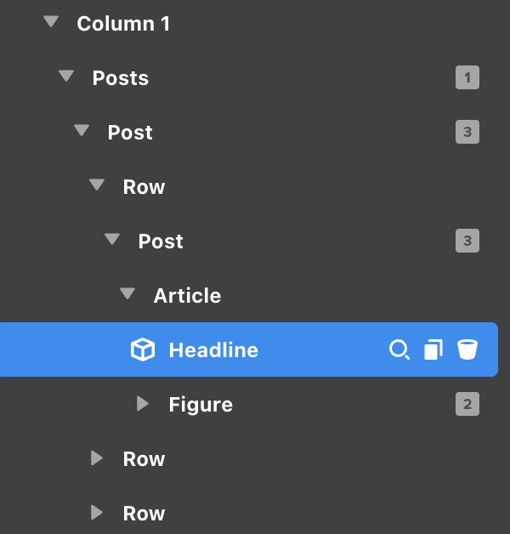The height and width of the screenshot is (534, 510).
Task: Click the cube icon beside Headline
Action: coord(142,349)
